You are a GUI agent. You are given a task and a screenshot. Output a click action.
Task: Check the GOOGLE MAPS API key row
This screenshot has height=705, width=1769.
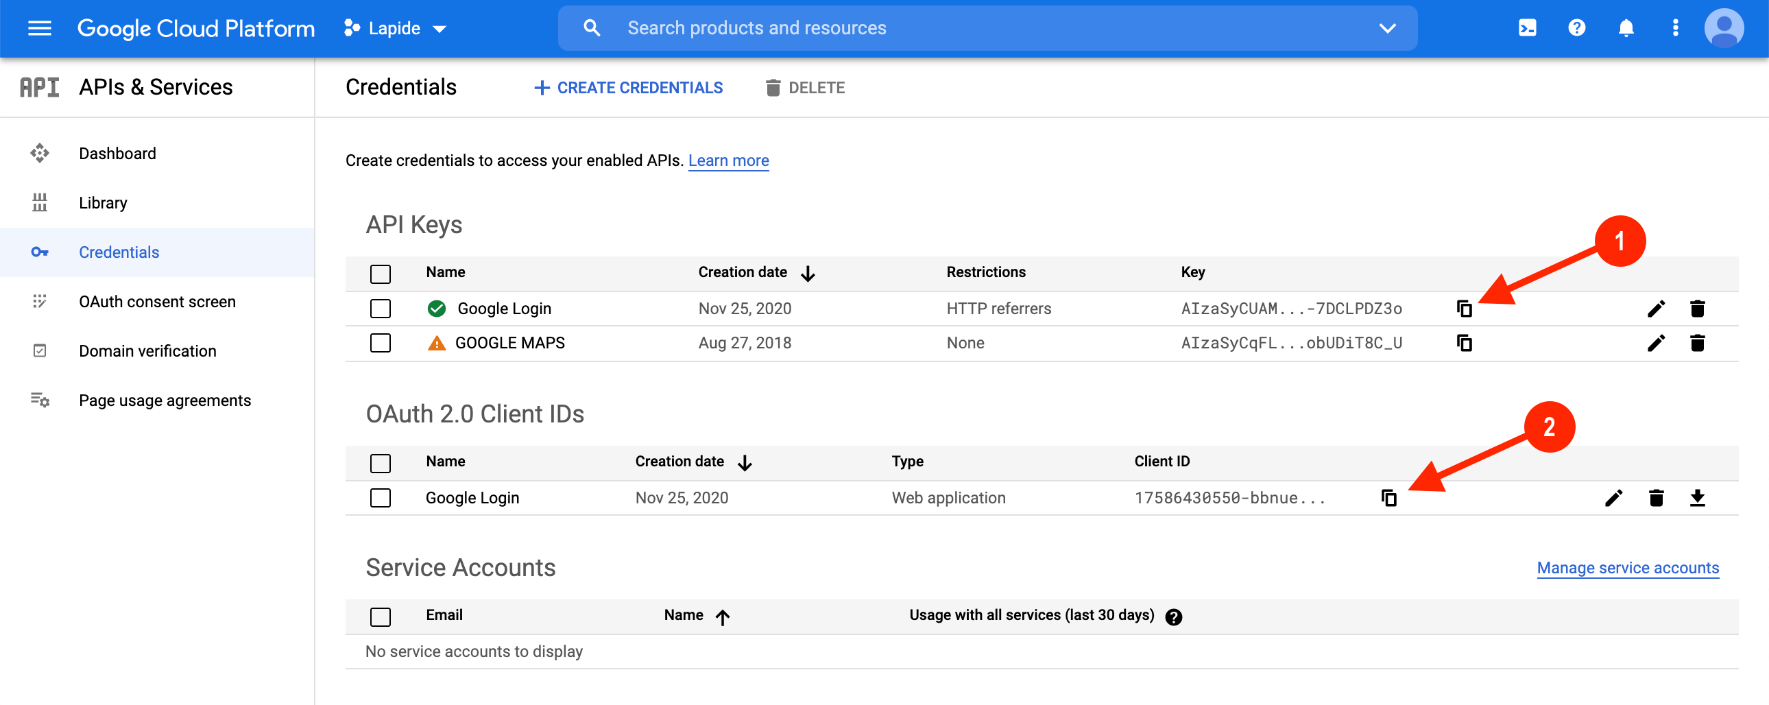(x=380, y=344)
